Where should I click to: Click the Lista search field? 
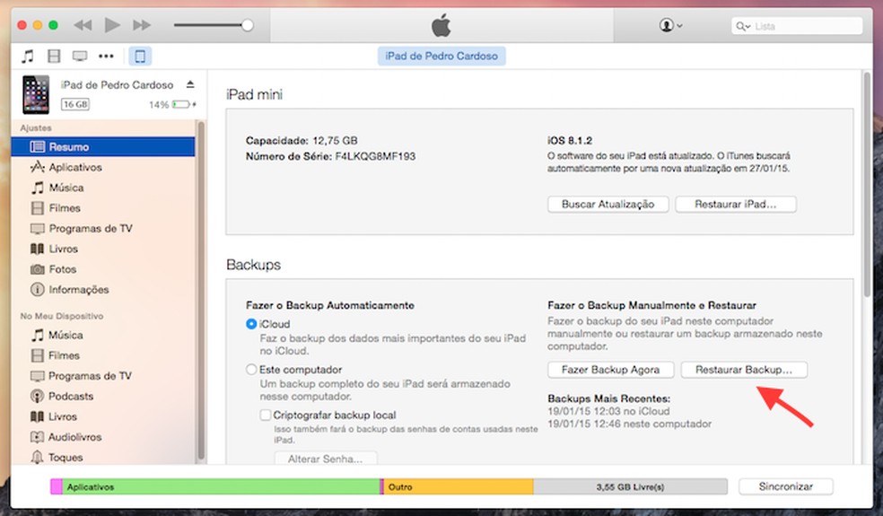[x=797, y=26]
